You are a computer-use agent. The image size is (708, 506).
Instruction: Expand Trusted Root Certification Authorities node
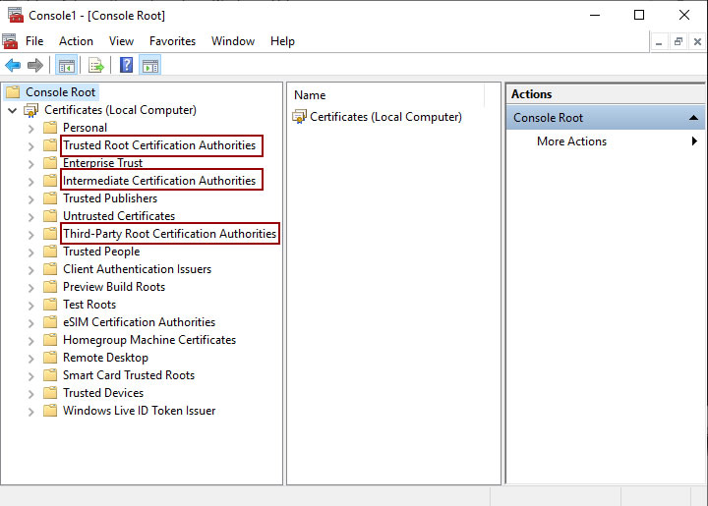31,145
